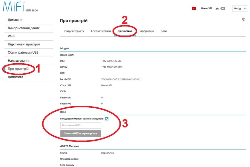Click the Статус SIM value Немає SIM
This screenshot has height=167, width=250.
pyautogui.click(x=106, y=85)
